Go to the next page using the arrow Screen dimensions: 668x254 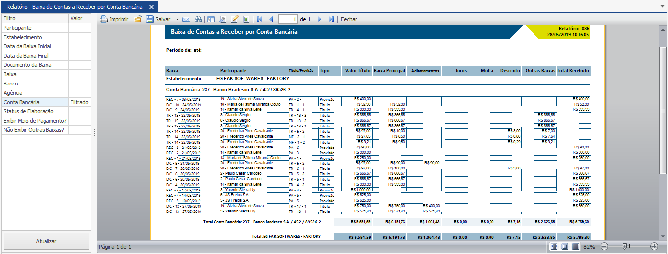320,20
